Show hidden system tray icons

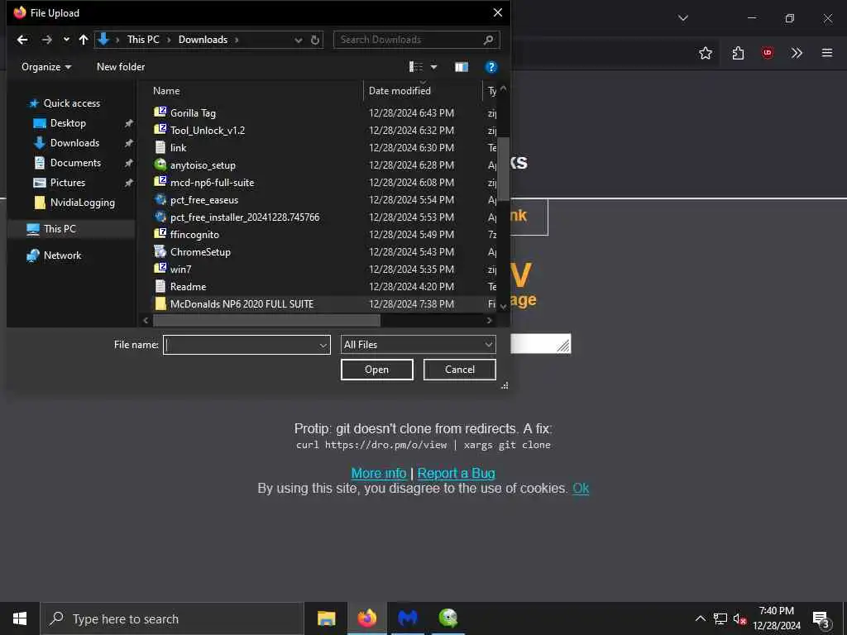[x=700, y=618]
